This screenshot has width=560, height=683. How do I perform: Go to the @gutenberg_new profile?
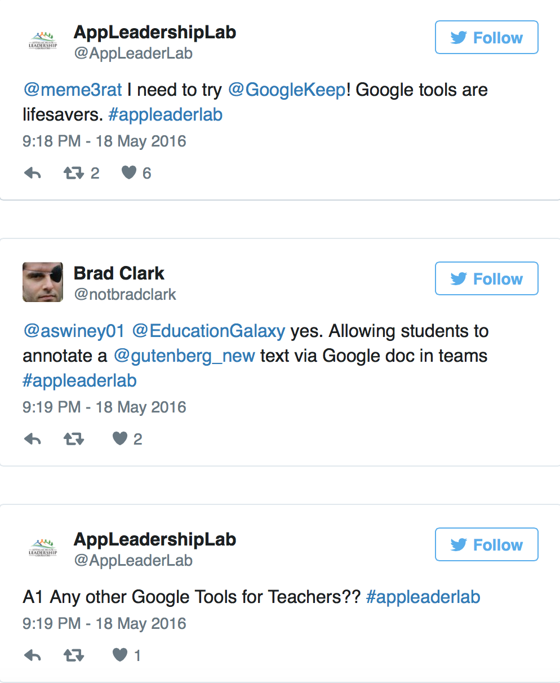184,356
